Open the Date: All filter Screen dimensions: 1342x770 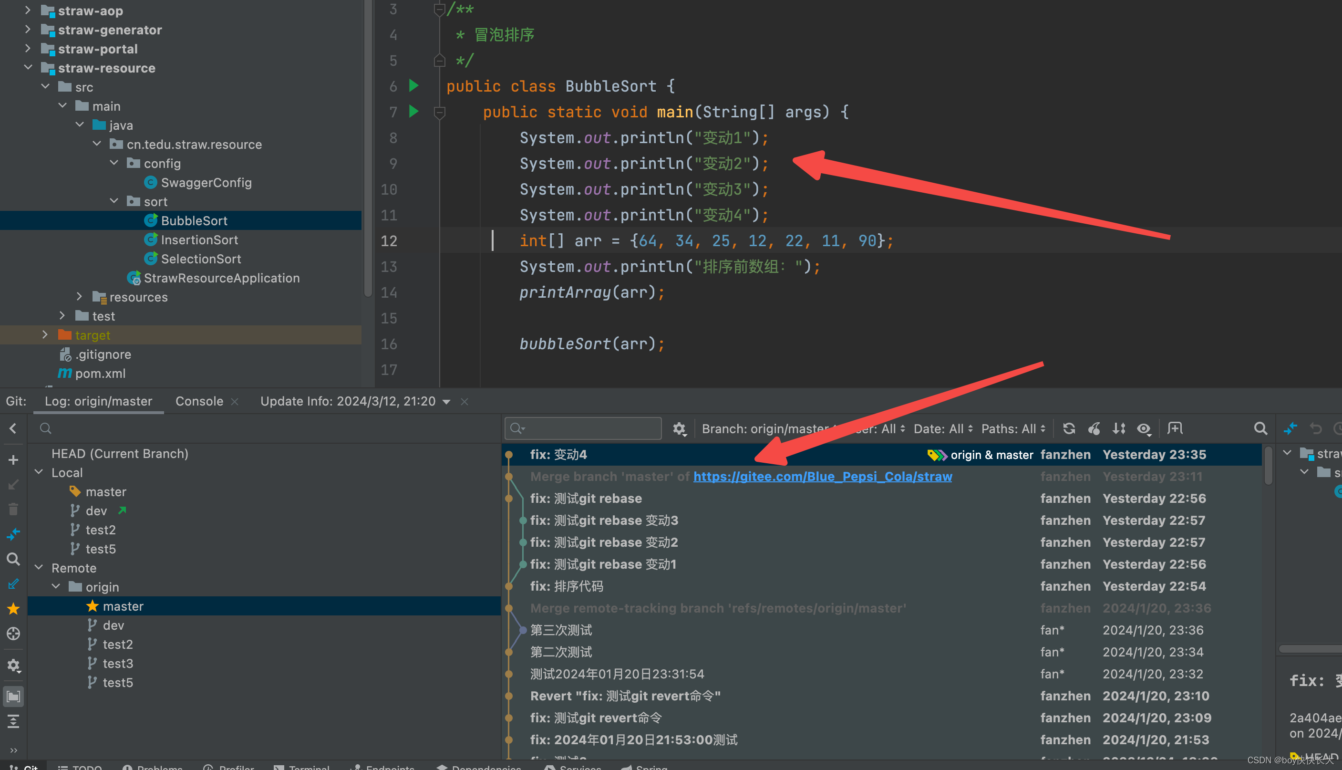pos(942,428)
